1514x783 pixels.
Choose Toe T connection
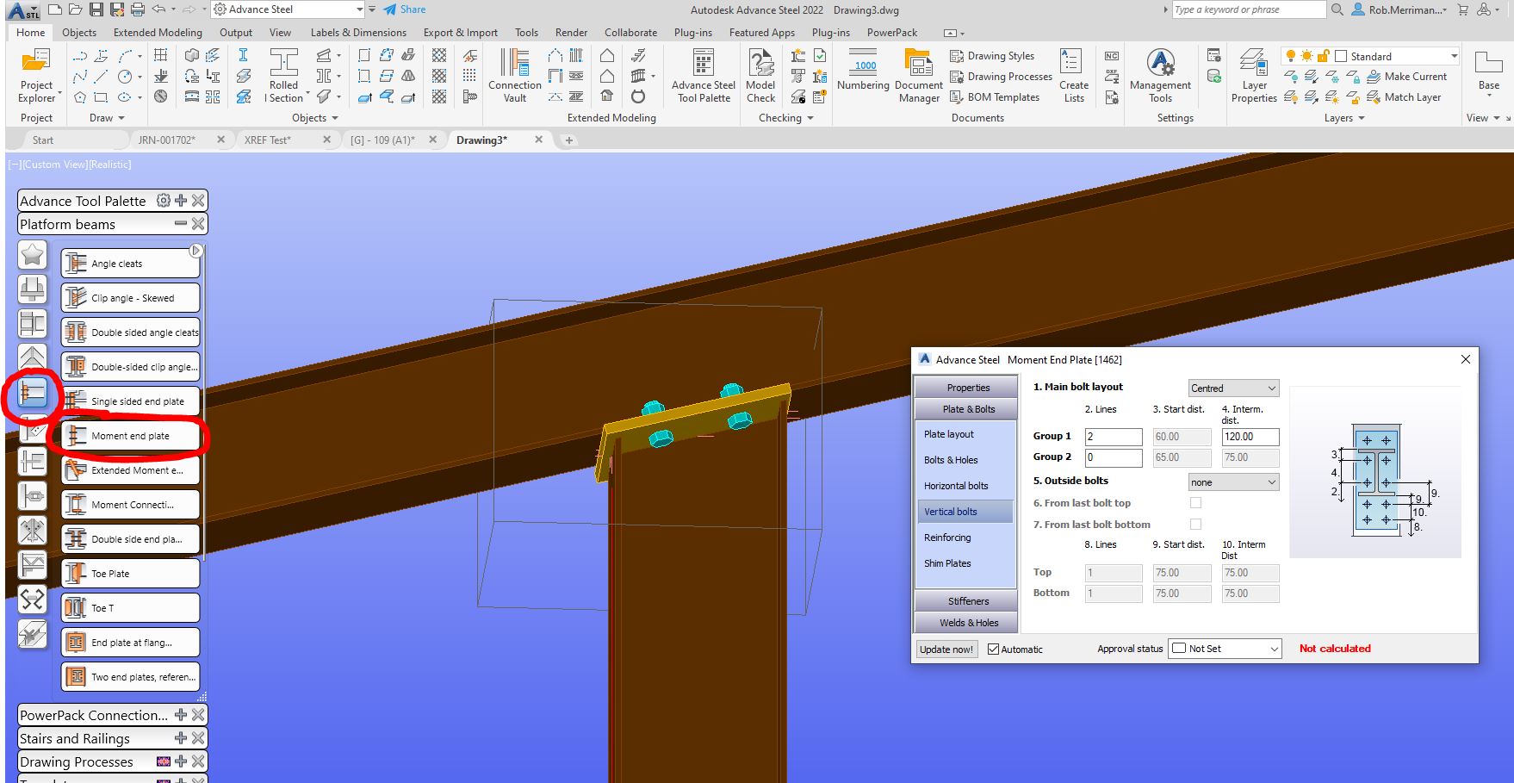130,608
